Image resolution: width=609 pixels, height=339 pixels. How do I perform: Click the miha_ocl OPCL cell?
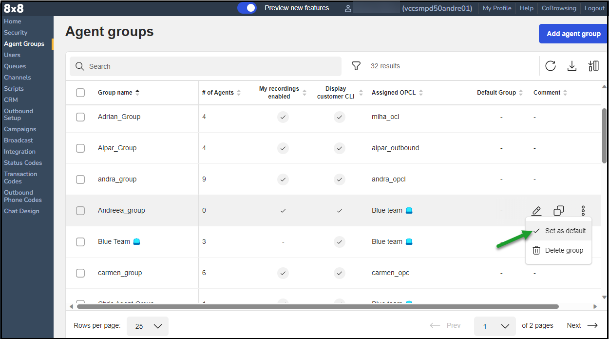[385, 117]
